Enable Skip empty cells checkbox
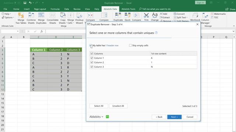Viewport: 236px width, 132px height. point(130,45)
